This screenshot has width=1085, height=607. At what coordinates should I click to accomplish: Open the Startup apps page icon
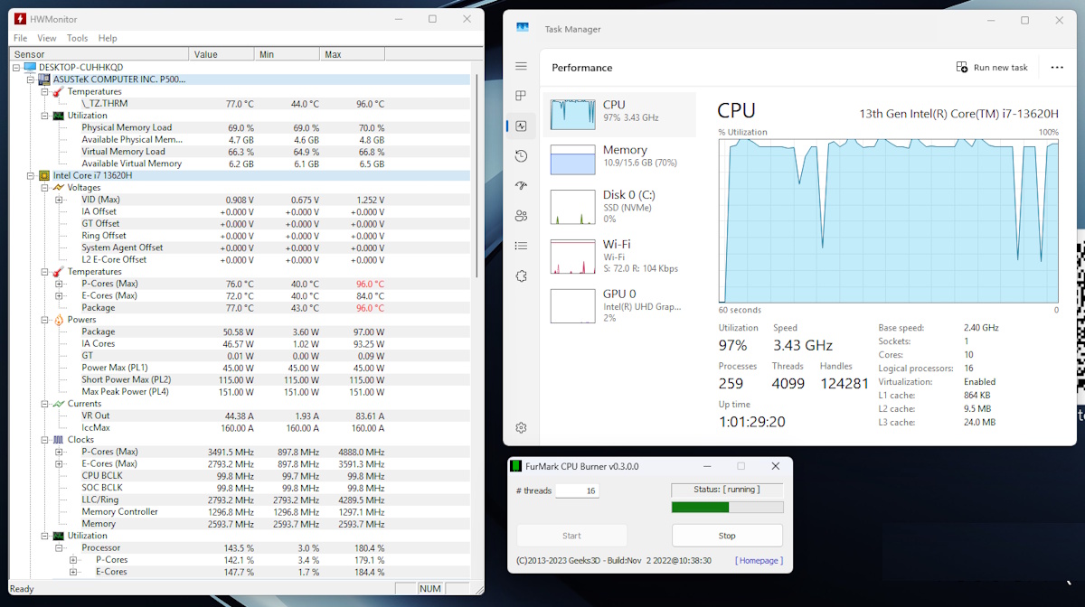tap(521, 185)
